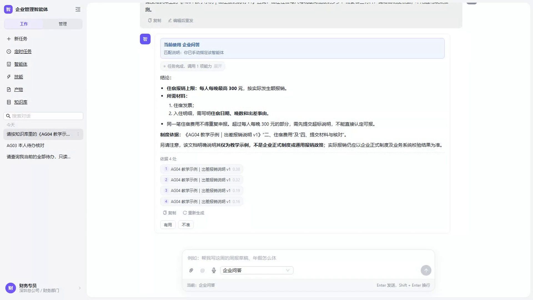
Task: Open the 企业问答 agent dropdown
Action: click(257, 270)
